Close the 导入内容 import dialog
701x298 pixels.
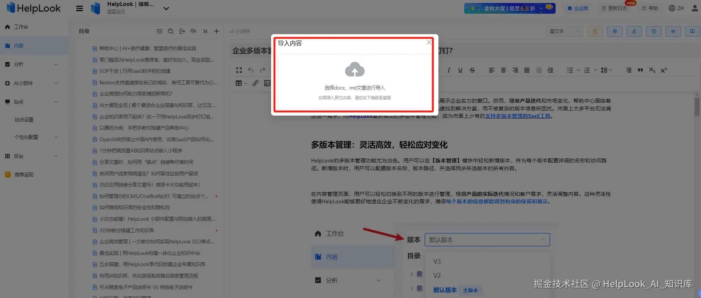click(x=429, y=42)
